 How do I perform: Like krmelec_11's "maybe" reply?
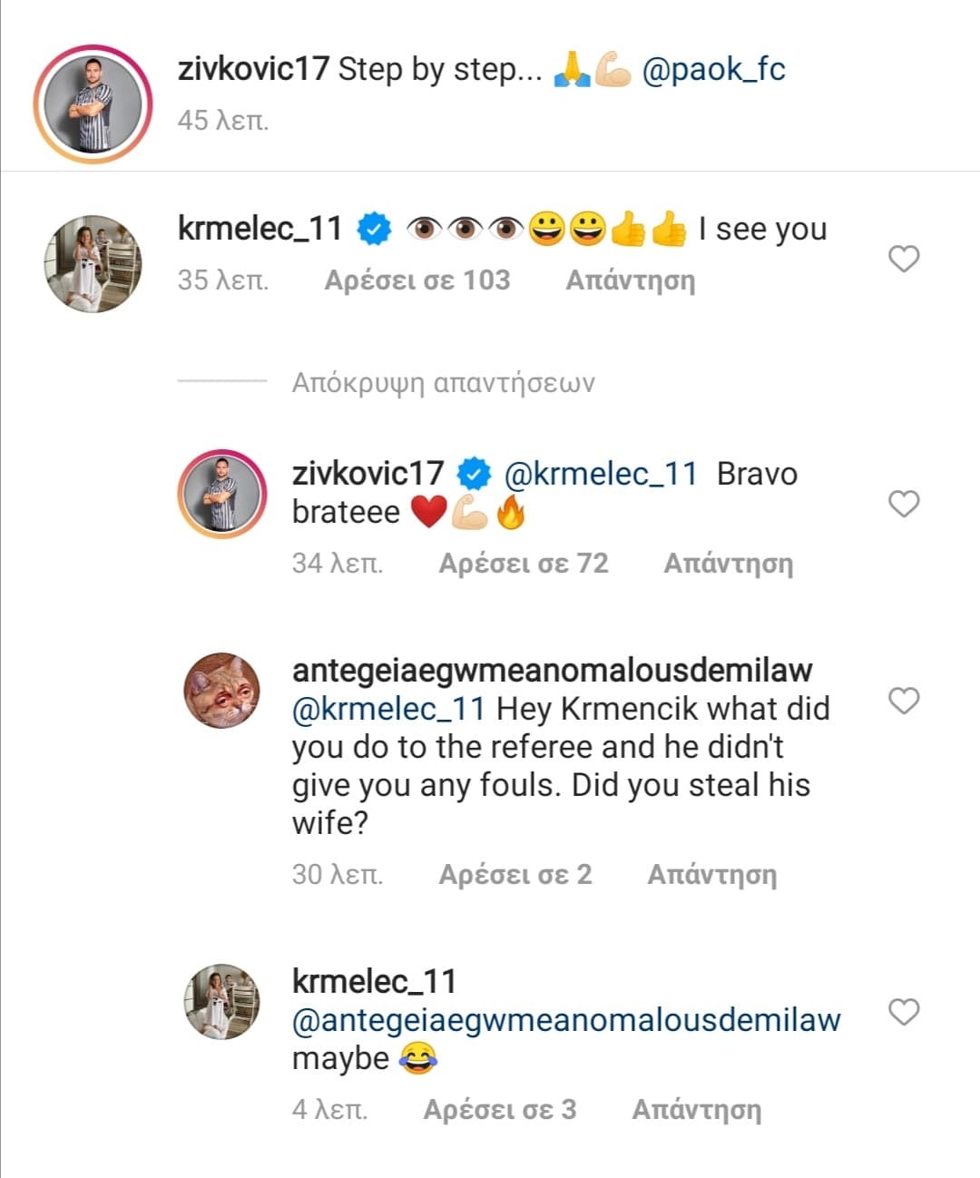click(x=904, y=1012)
